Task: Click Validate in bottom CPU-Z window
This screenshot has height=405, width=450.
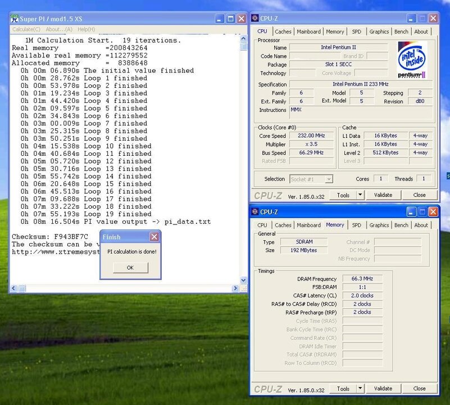Action: [383, 389]
